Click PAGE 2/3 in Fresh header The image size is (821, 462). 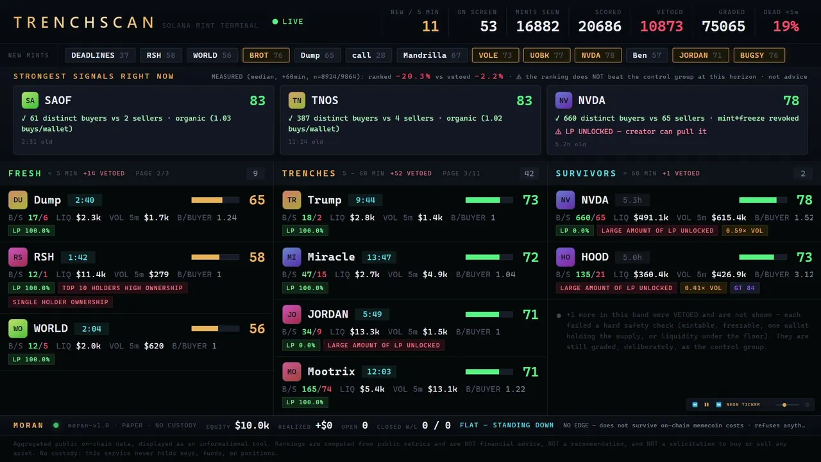(x=153, y=173)
